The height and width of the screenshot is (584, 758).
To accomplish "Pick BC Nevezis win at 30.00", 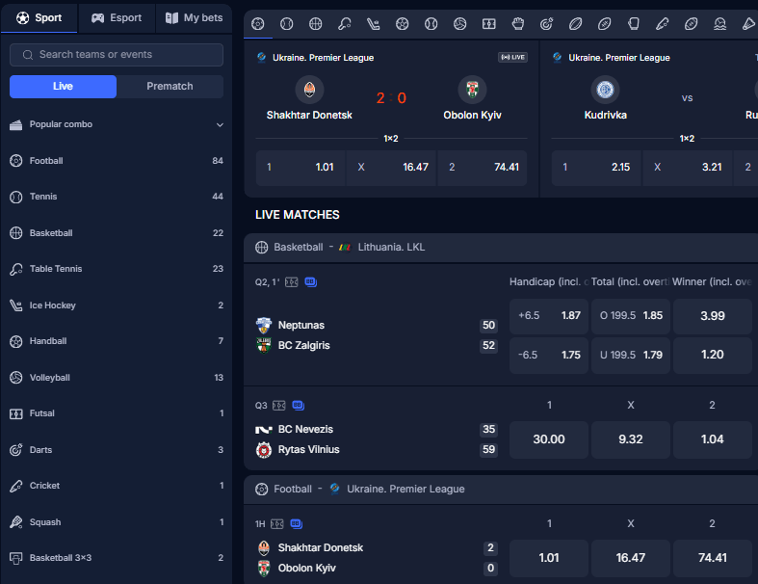I will tap(549, 439).
